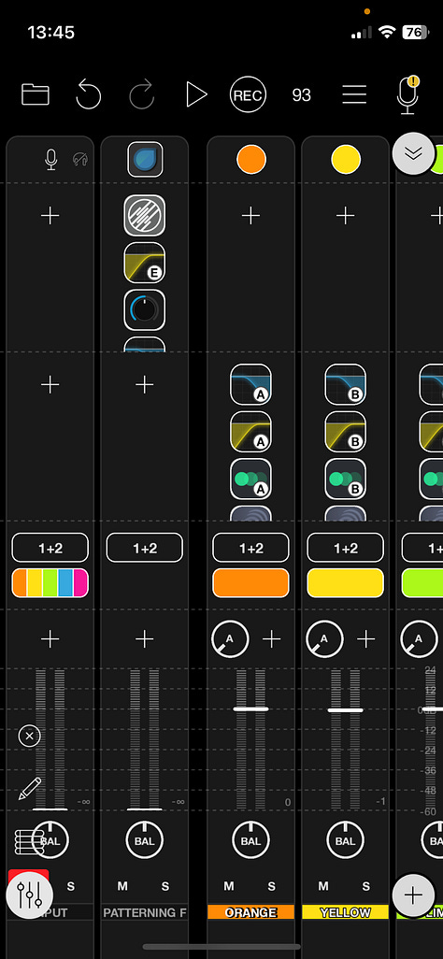443x959 pixels.
Task: Add effect in Orange channel top slot
Action: pos(250,215)
